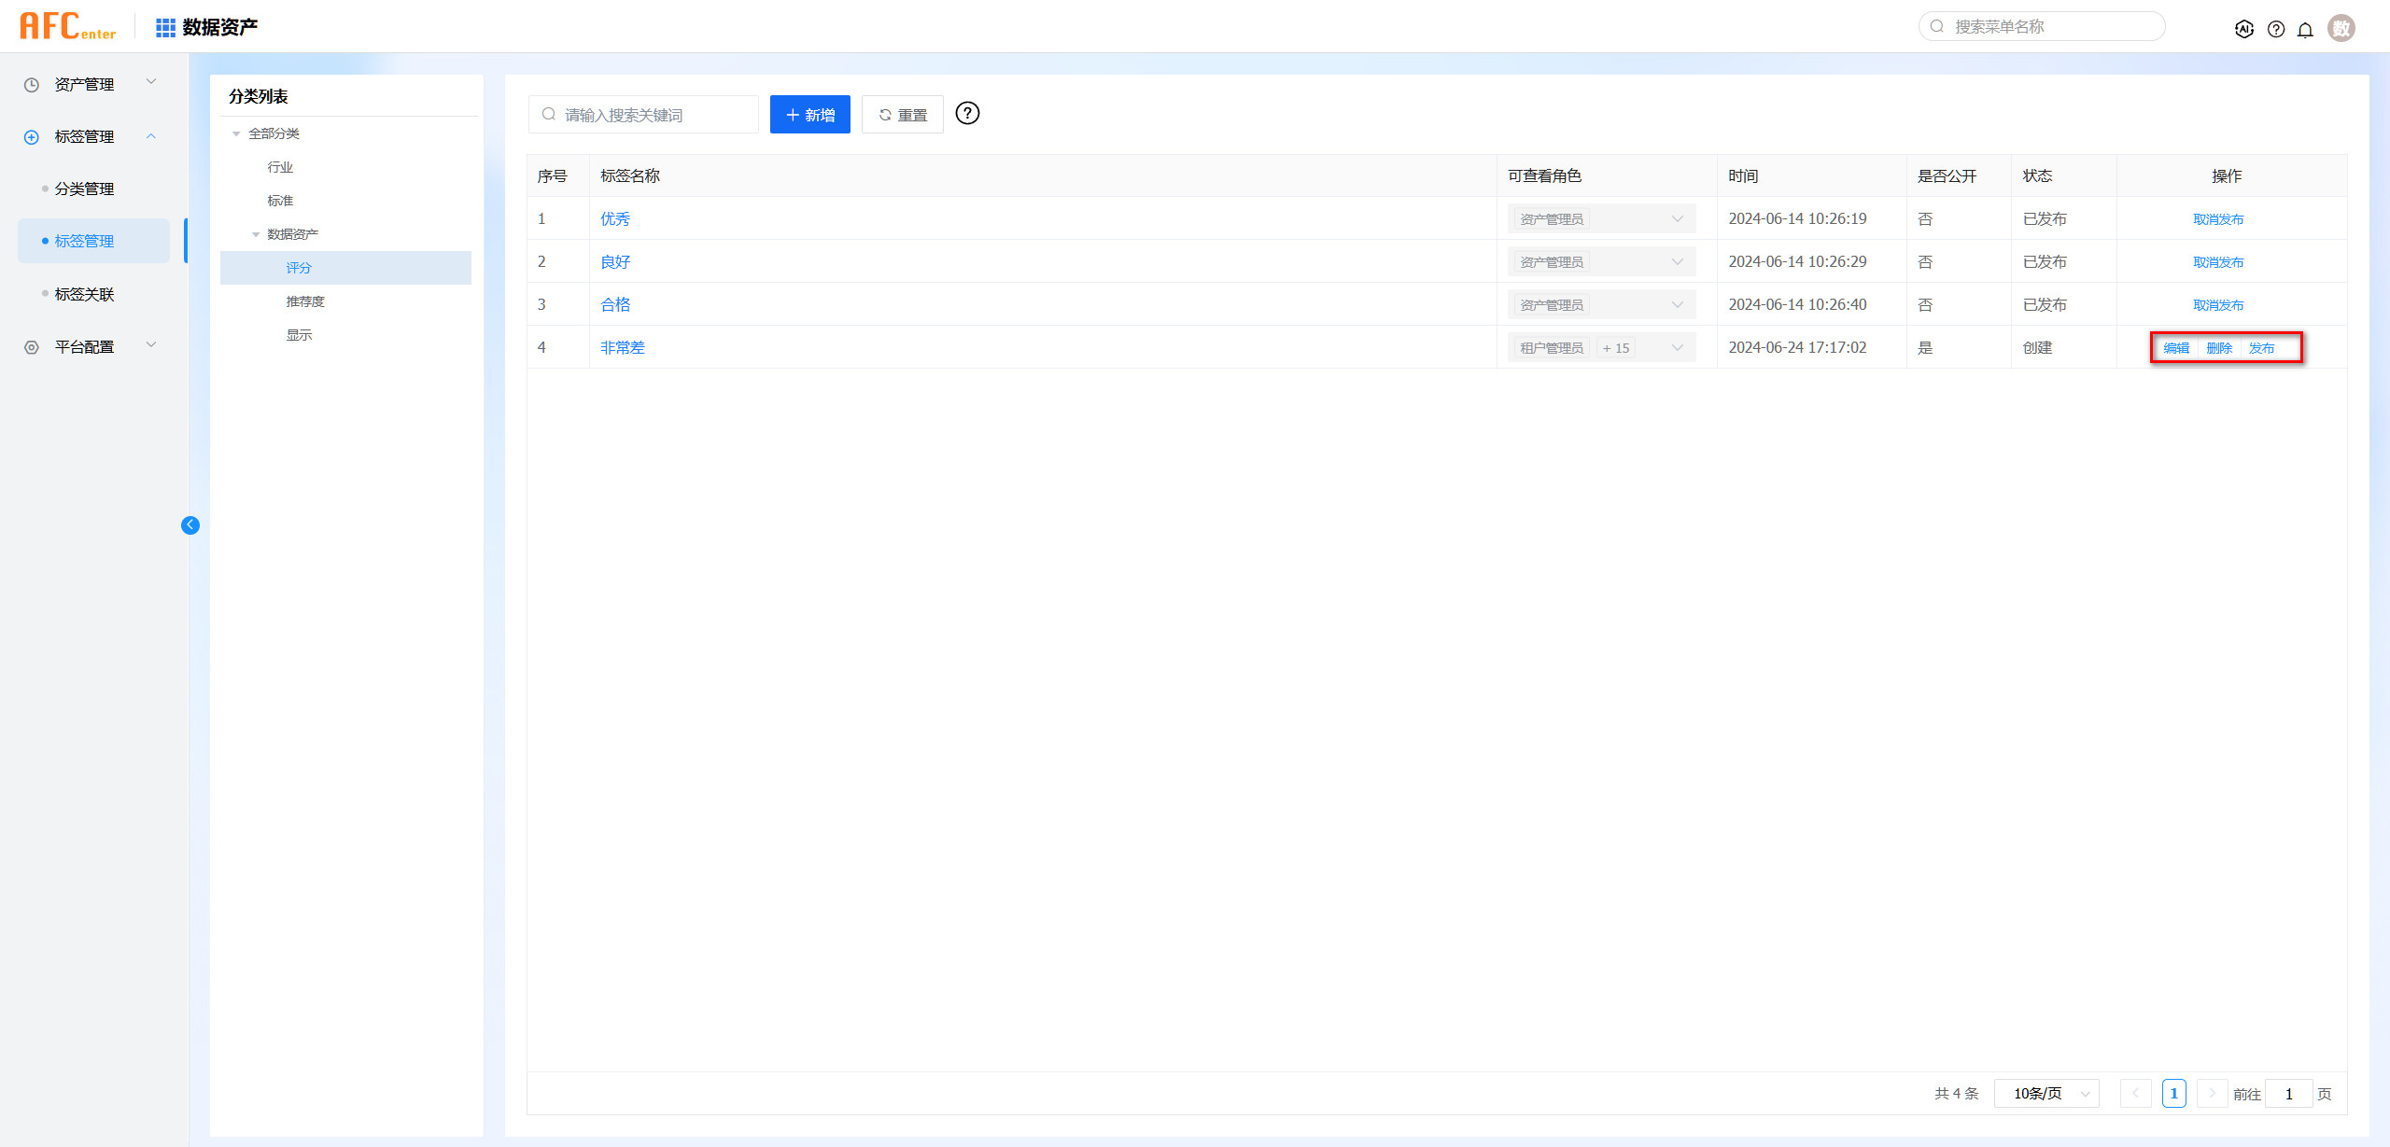Image resolution: width=2390 pixels, height=1147 pixels.
Task: Collapse sidebar with blue arrow handle
Action: [190, 525]
